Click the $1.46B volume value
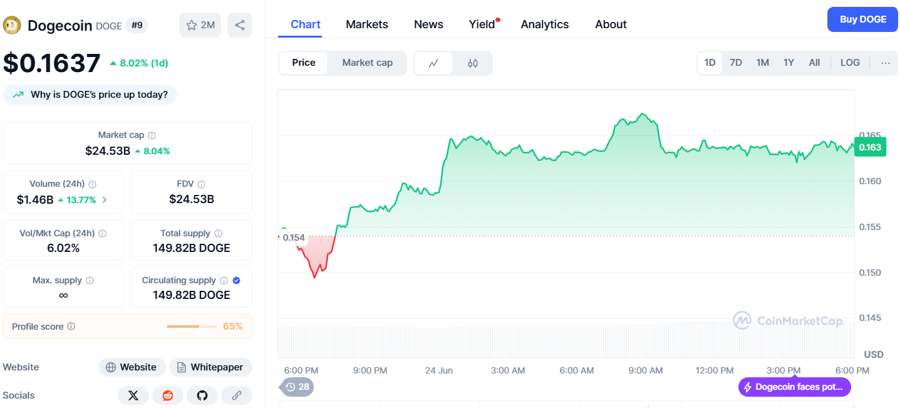Image resolution: width=900 pixels, height=408 pixels. (x=35, y=200)
